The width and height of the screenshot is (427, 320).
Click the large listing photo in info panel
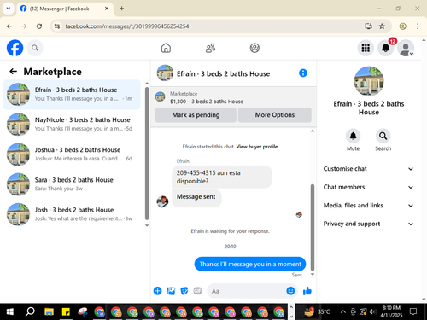pos(369,81)
